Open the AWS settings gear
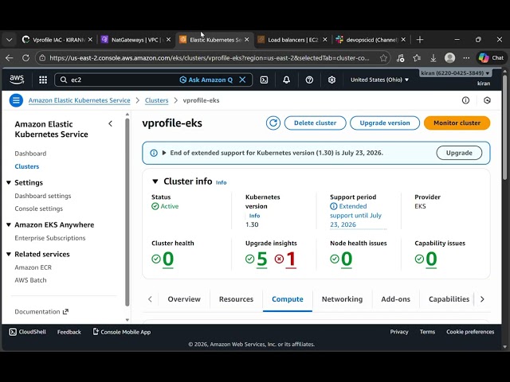Viewport: 510px width, 382px height. click(x=331, y=80)
